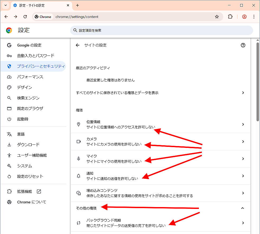Reload the page with the refresh icon

(x=25, y=17)
